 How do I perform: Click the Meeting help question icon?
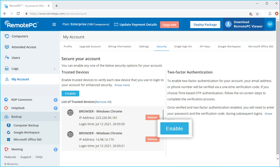[55, 150]
